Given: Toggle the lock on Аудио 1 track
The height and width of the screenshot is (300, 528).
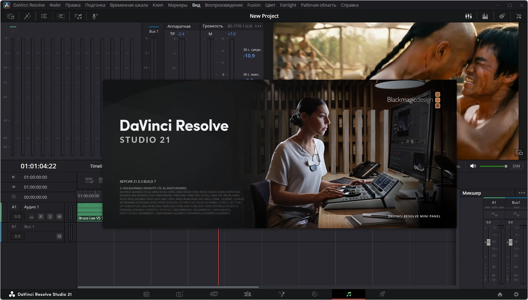Looking at the screenshot, I should (31, 217).
